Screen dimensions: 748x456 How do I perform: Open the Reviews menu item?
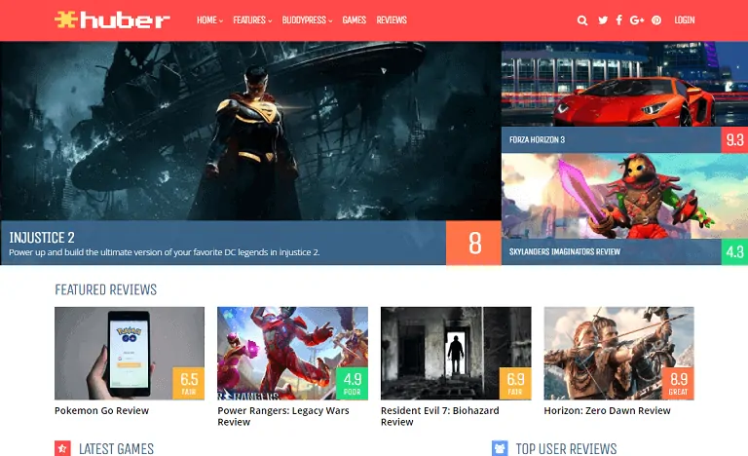coord(392,20)
